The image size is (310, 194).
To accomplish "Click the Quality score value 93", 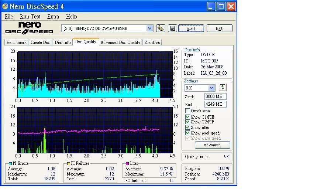I will pos(226,157).
